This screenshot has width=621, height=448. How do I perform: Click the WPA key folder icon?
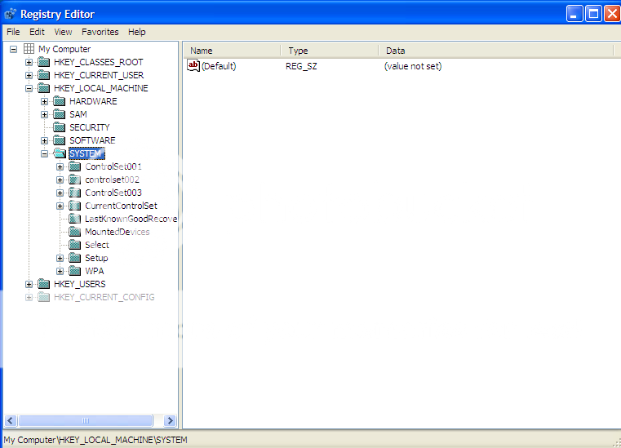75,271
